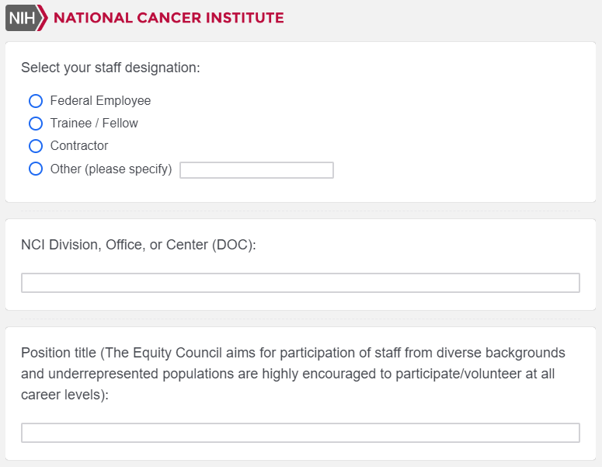
Task: Click the Other (please specify) label text
Action: (x=111, y=169)
